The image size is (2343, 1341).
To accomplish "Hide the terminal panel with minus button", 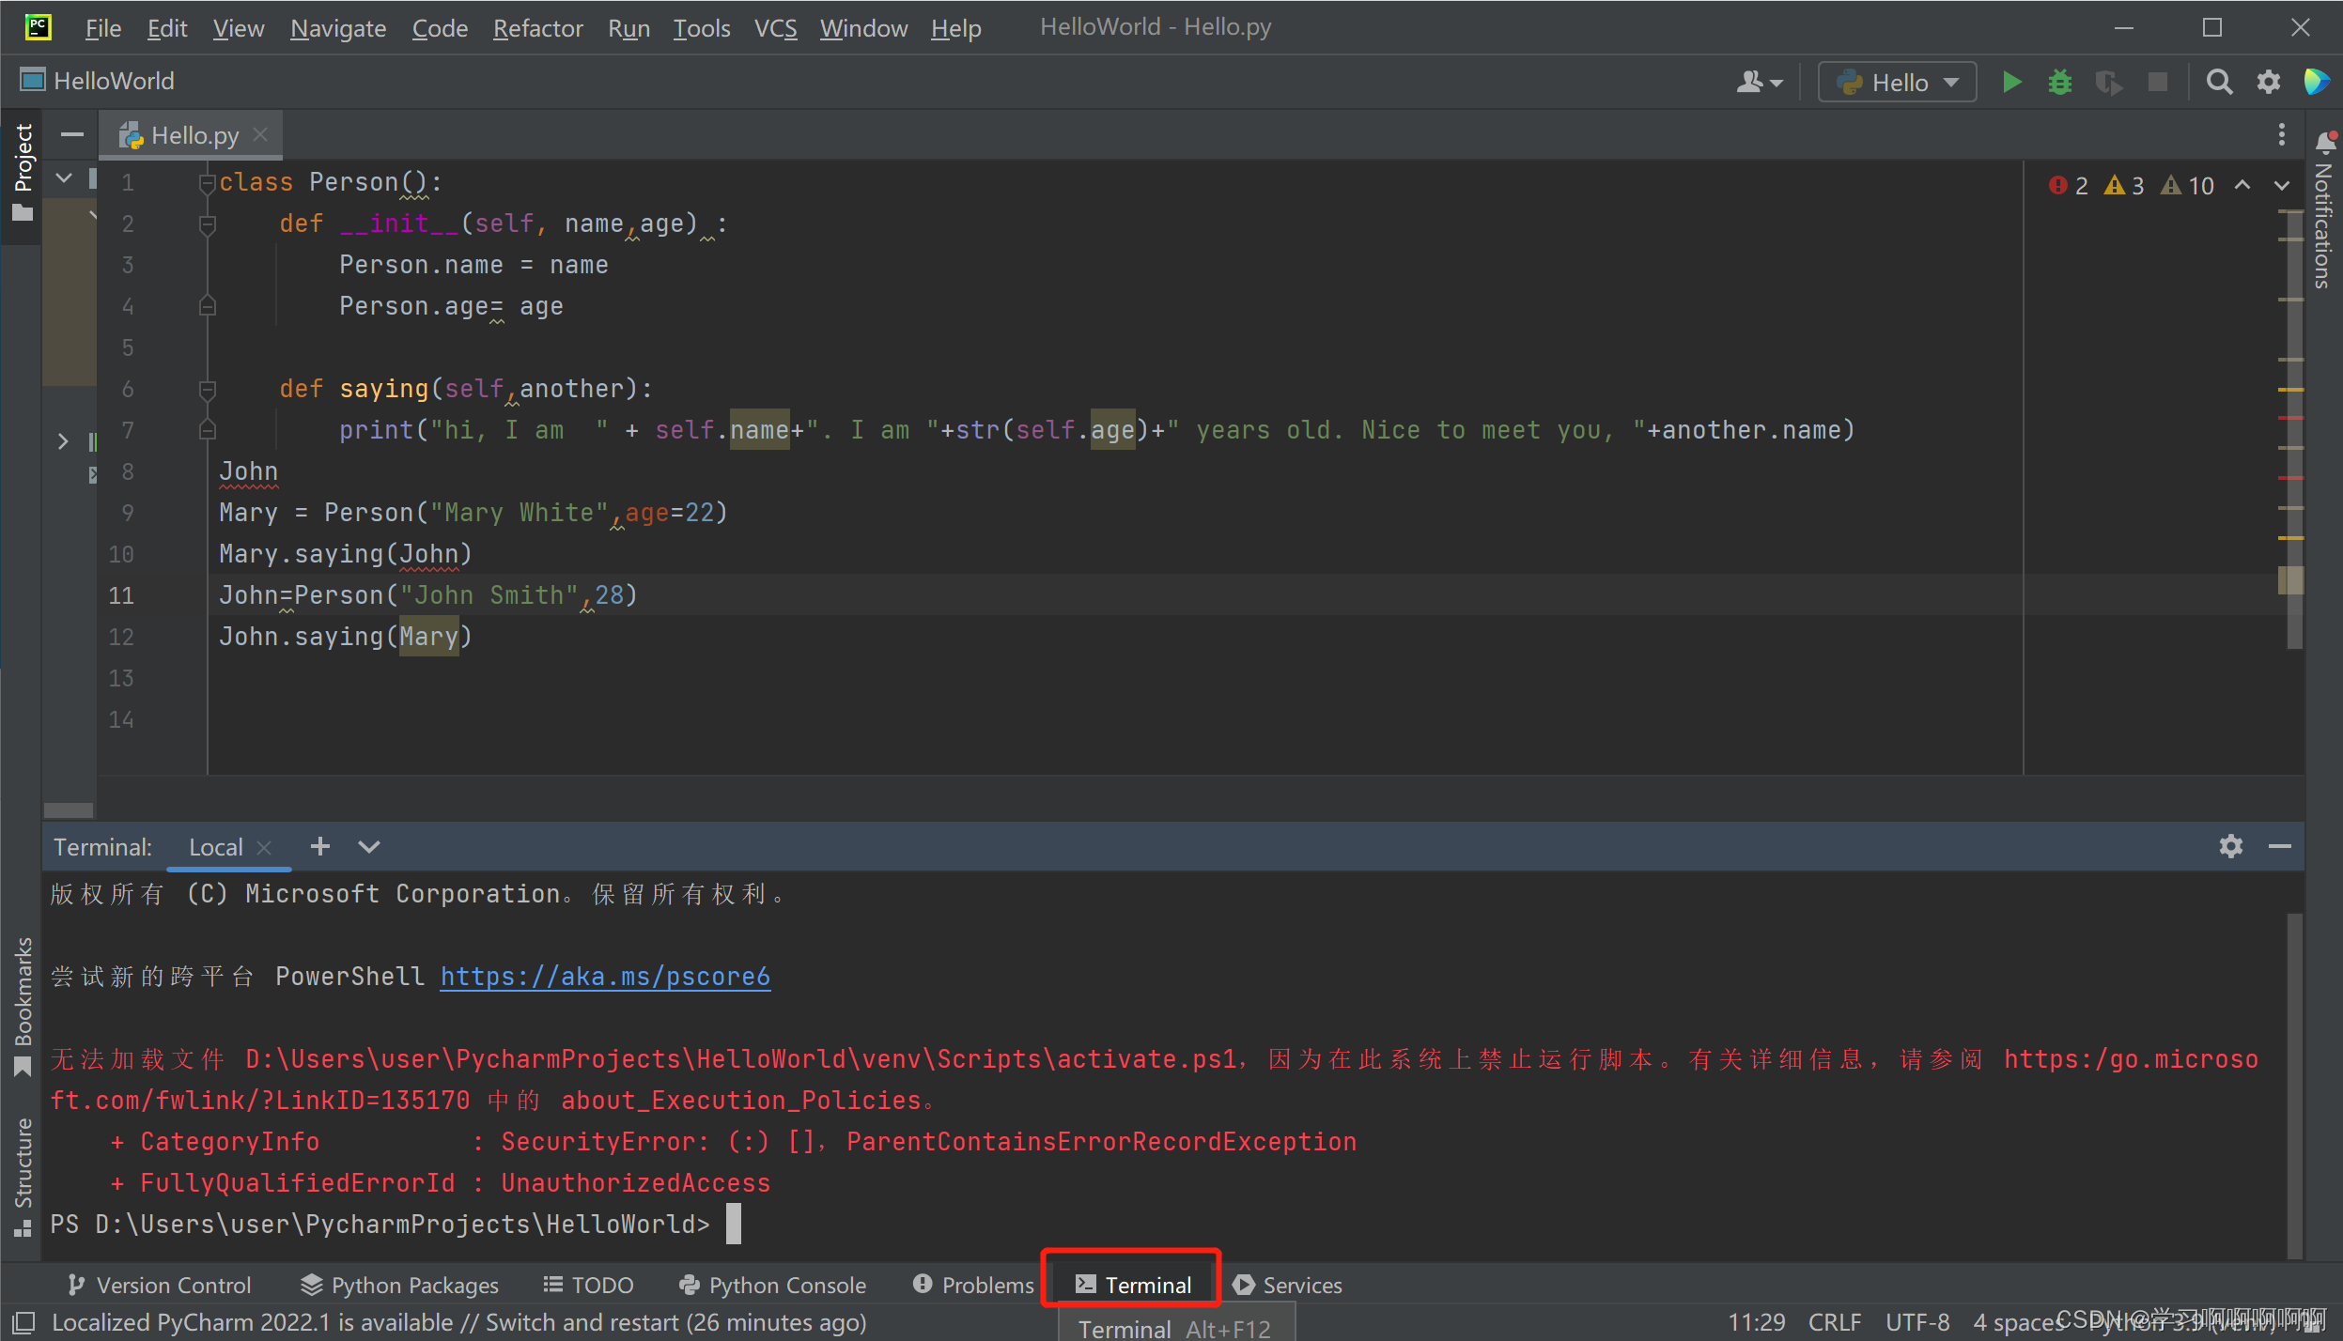I will tap(2280, 847).
